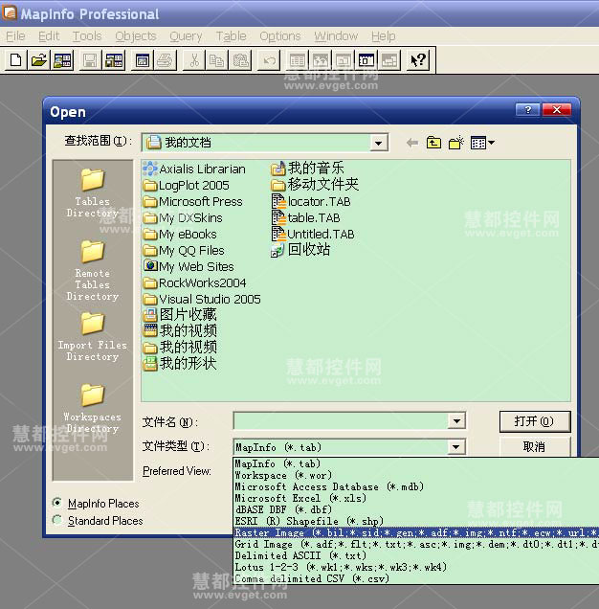599x609 pixels.
Task: Open the Window menu
Action: (x=336, y=36)
